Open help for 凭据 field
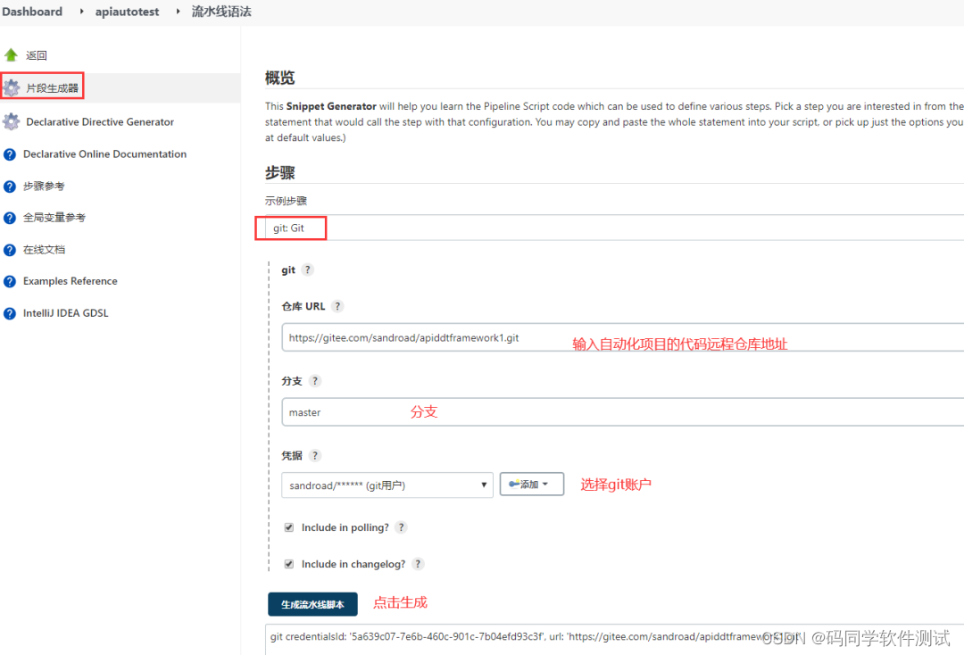The image size is (964, 655). pos(315,455)
